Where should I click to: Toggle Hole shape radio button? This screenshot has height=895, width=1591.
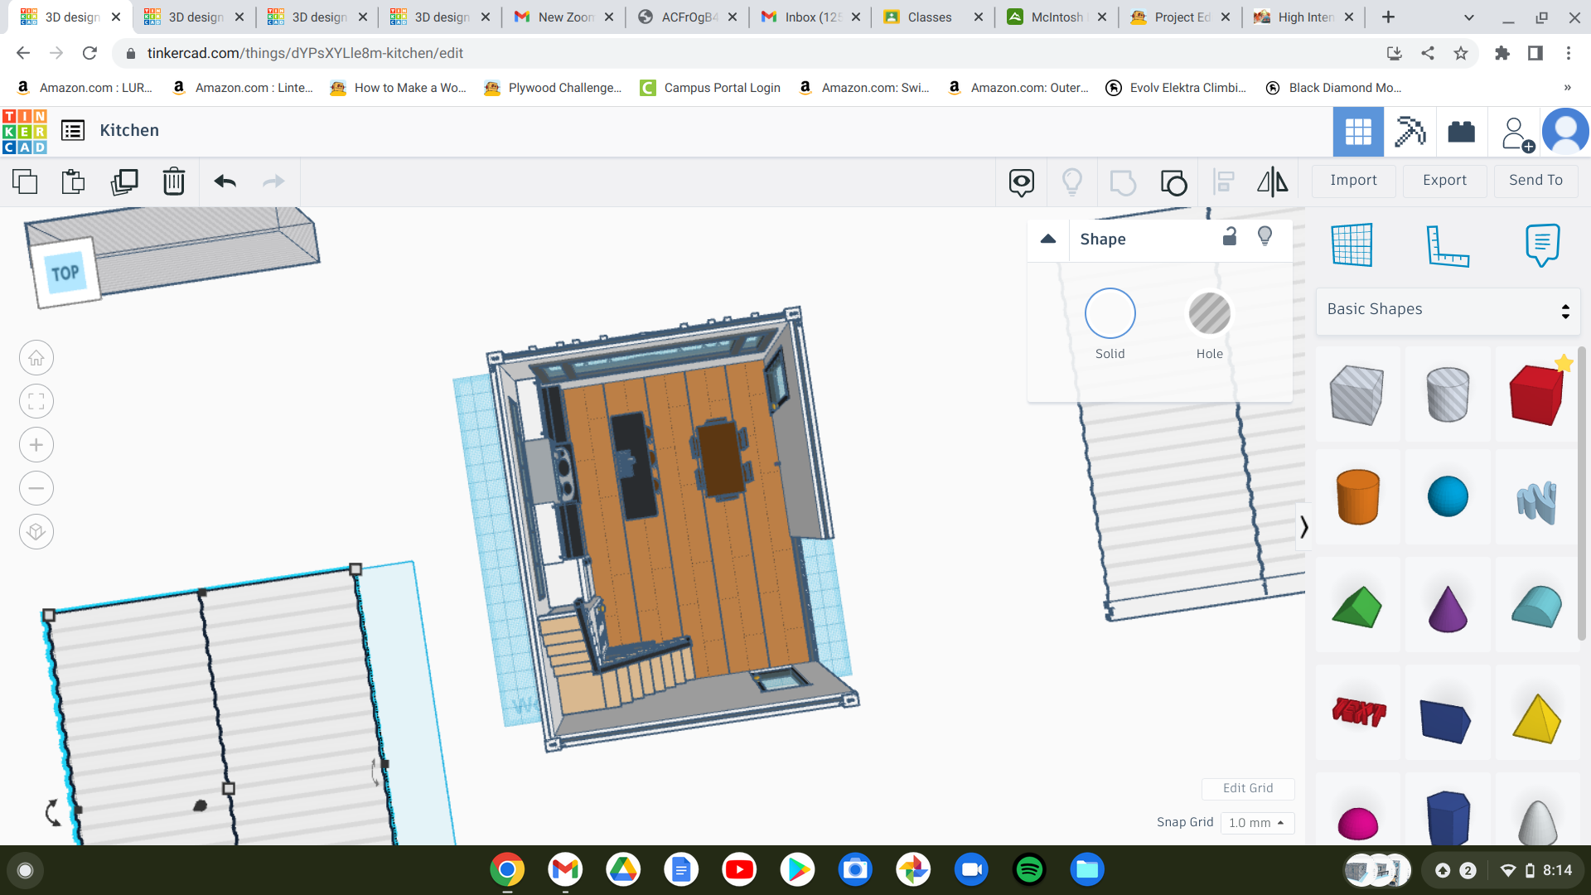point(1208,313)
